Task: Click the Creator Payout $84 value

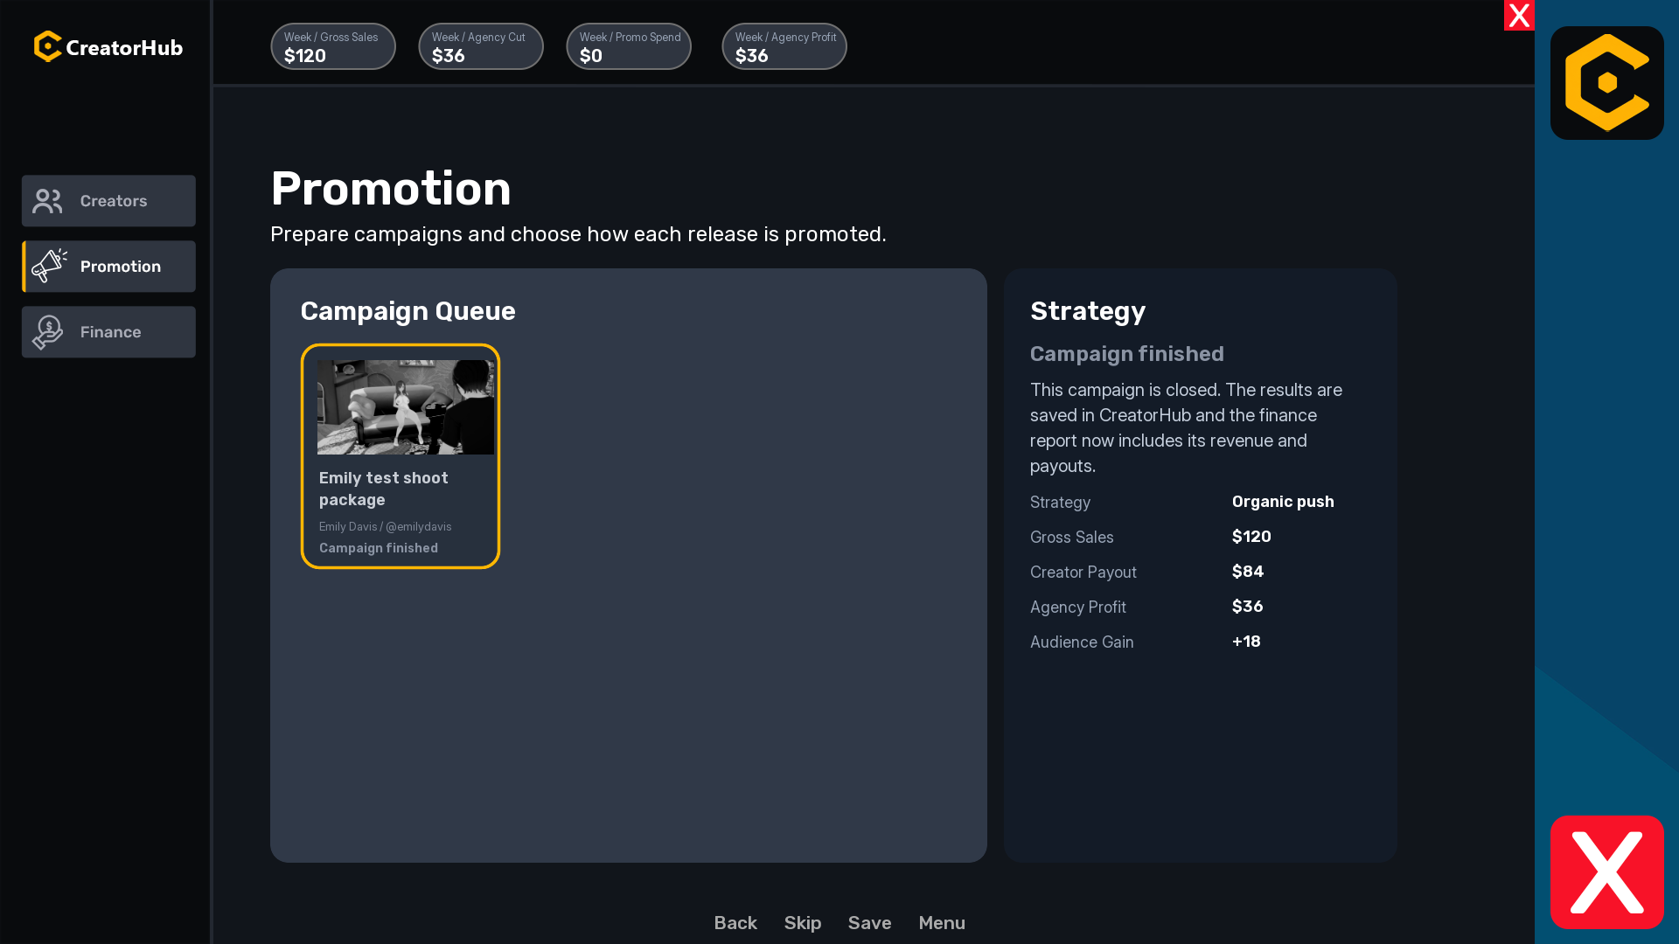Action: coord(1248,572)
